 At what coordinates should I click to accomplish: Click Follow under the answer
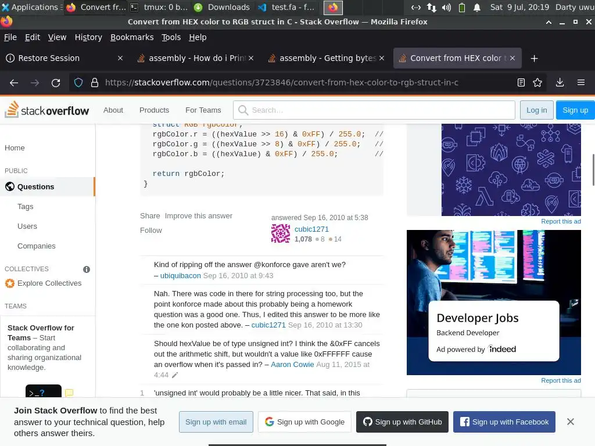coord(150,230)
